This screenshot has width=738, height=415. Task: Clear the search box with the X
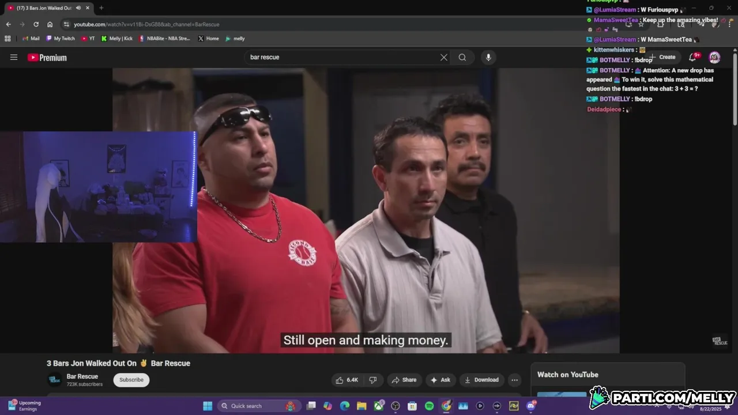tap(444, 57)
